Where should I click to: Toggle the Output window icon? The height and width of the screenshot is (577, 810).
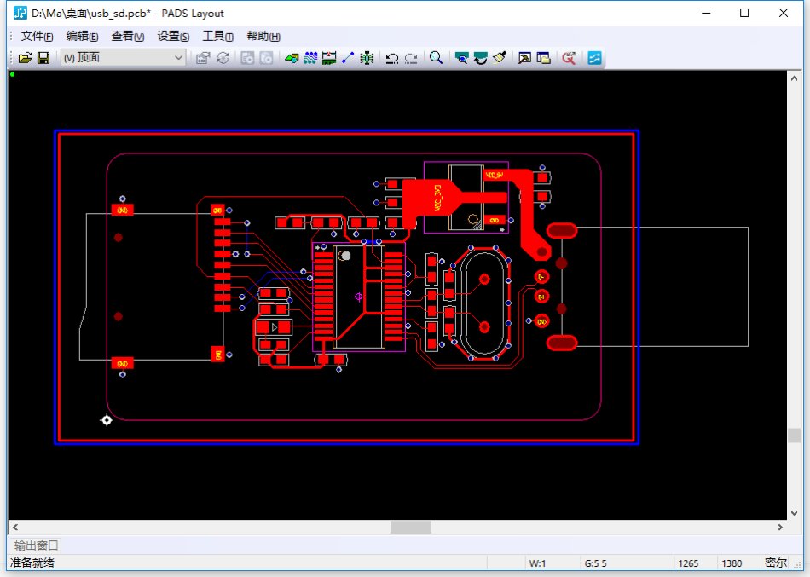(x=524, y=58)
